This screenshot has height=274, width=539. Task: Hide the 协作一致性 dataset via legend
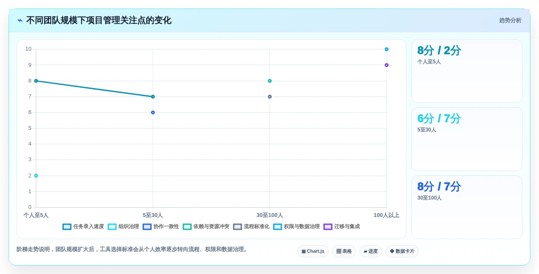pyautogui.click(x=161, y=227)
